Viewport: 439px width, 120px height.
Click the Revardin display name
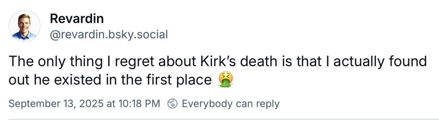(77, 19)
